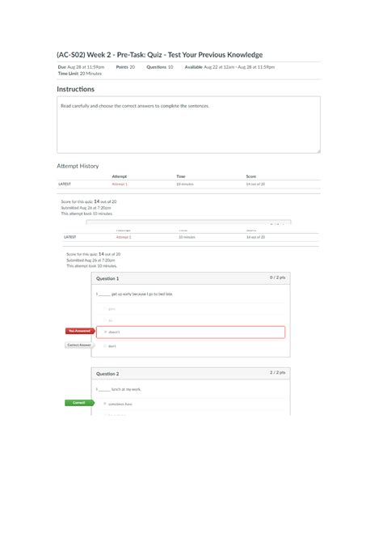Viewport: 383px width, 542px height.
Task: Click inside the Instructions text box
Action: [188, 125]
